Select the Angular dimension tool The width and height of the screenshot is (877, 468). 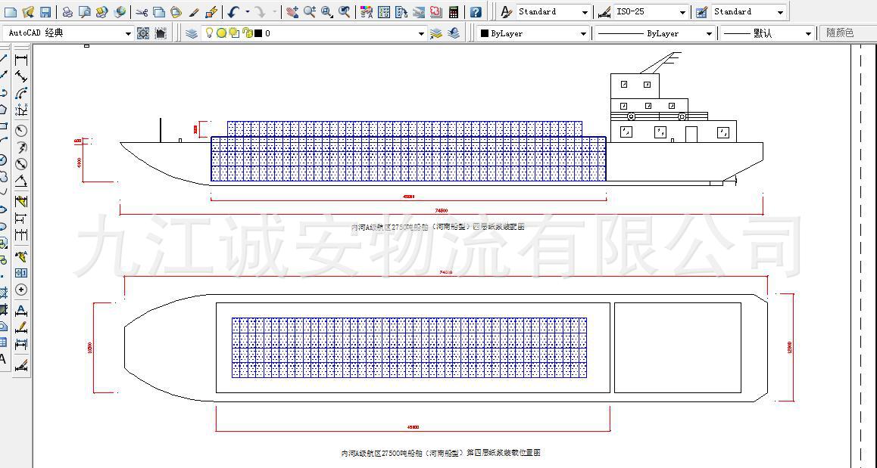[x=21, y=181]
